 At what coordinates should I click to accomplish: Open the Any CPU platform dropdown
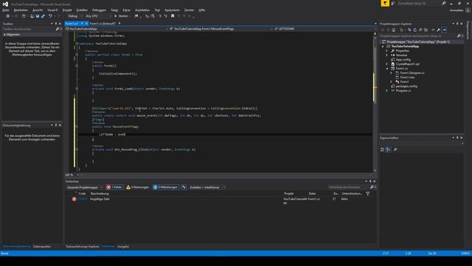(x=98, y=16)
